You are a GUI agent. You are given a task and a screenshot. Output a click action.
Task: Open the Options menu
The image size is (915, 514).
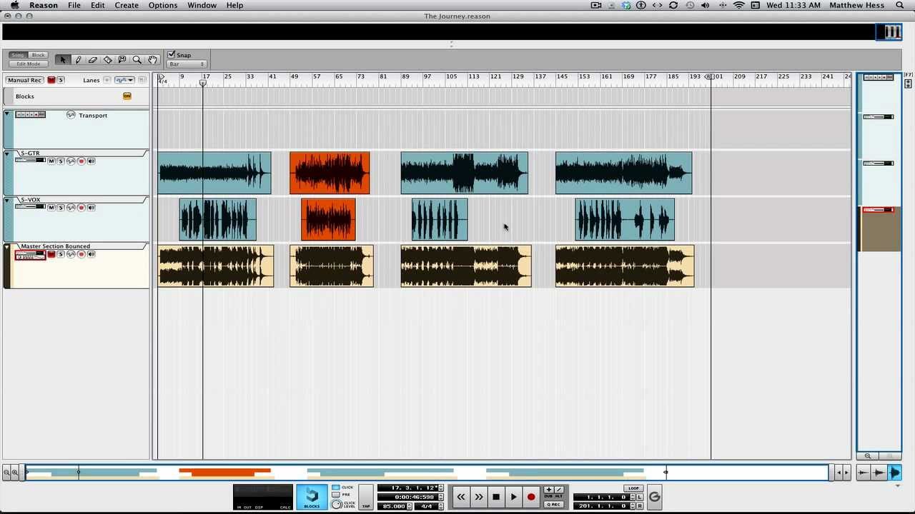tap(163, 5)
